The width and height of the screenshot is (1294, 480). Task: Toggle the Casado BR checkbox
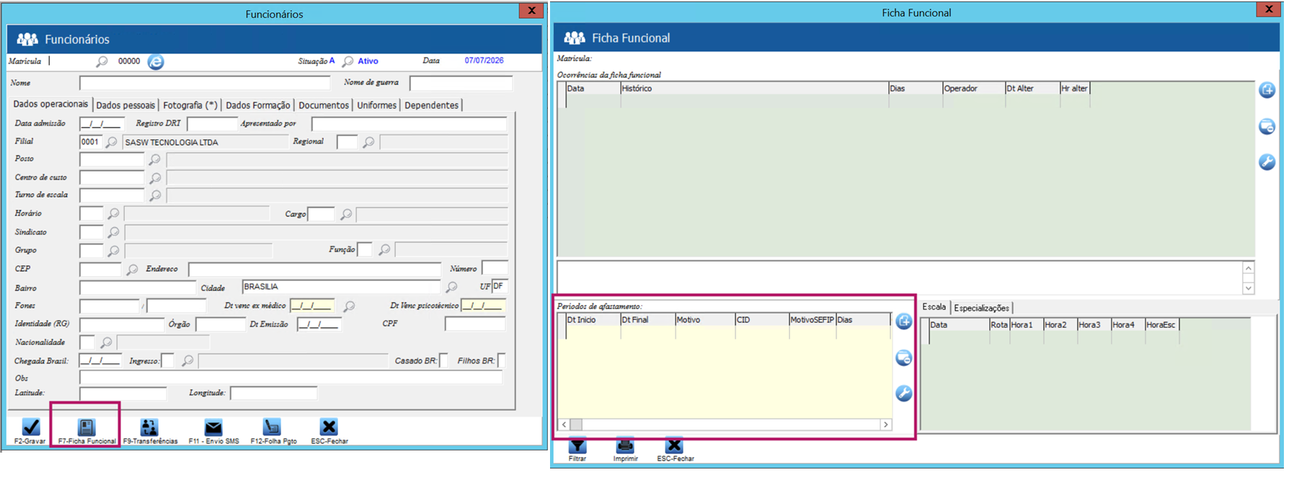tap(443, 360)
